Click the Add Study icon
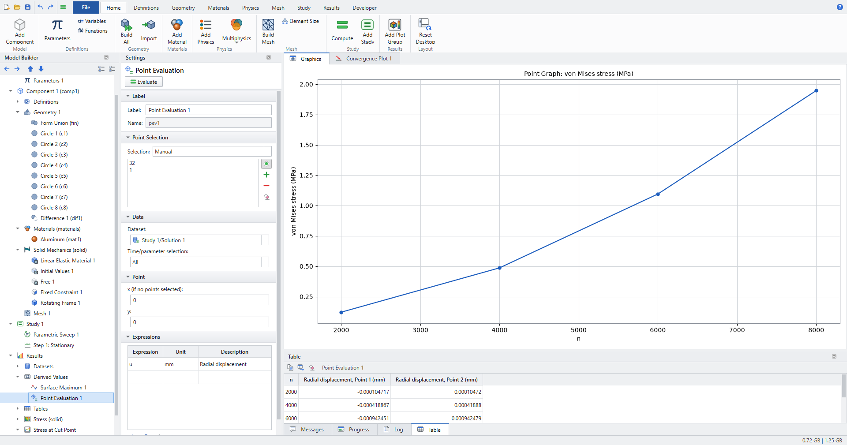The image size is (847, 445). coord(367,25)
